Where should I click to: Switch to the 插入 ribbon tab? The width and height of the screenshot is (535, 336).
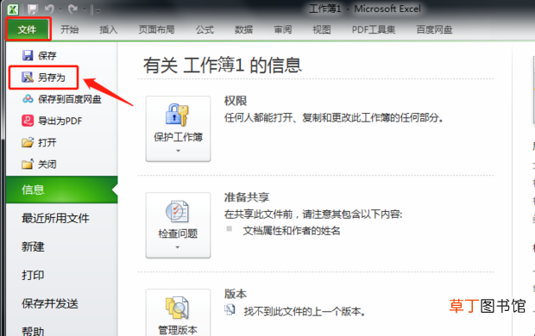(x=109, y=29)
